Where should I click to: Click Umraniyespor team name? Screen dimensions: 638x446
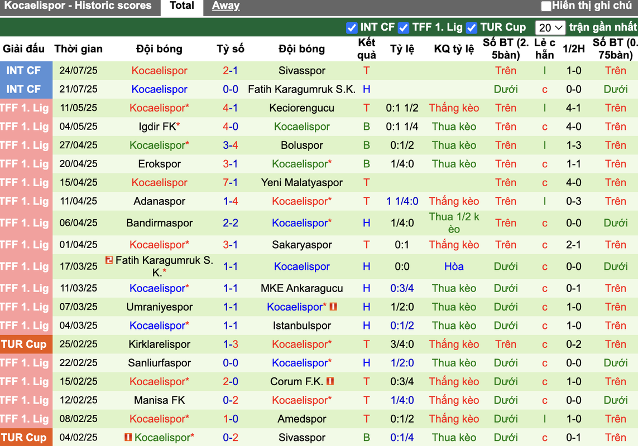160,307
